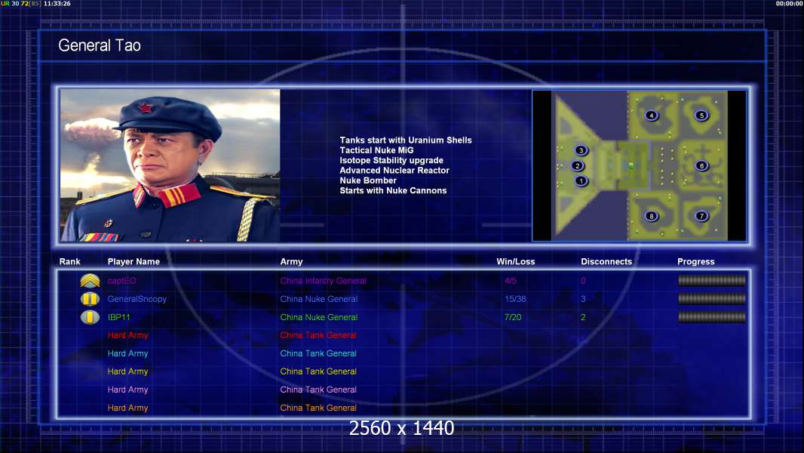Click GeneralSnoopy's rank badge icon
Viewport: 804px width, 453px height.
click(90, 299)
